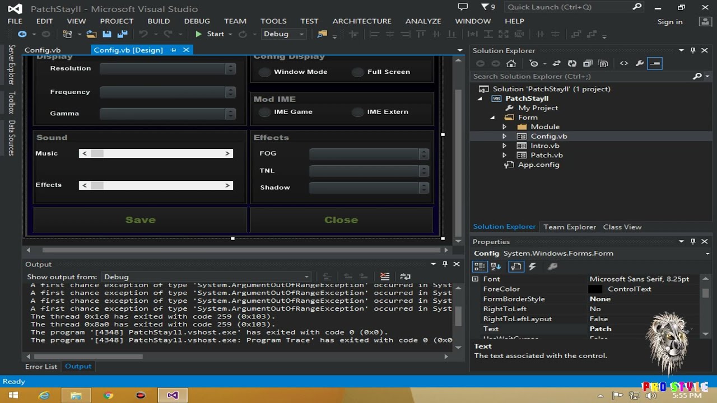Click the Windows Start button
Screen dimensions: 717x403
(13, 395)
